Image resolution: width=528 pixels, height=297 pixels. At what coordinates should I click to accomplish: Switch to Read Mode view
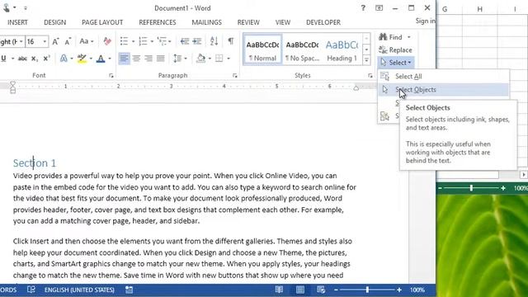click(x=279, y=290)
